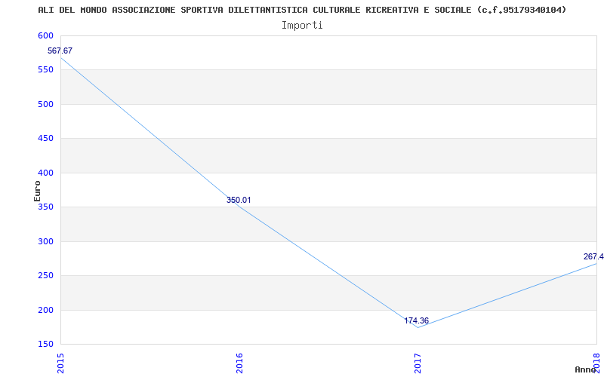Select the 2015 x-axis year label
The height and width of the screenshot is (377, 604).
coord(61,363)
